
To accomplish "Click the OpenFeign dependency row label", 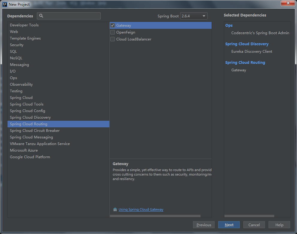I will 126,32.
